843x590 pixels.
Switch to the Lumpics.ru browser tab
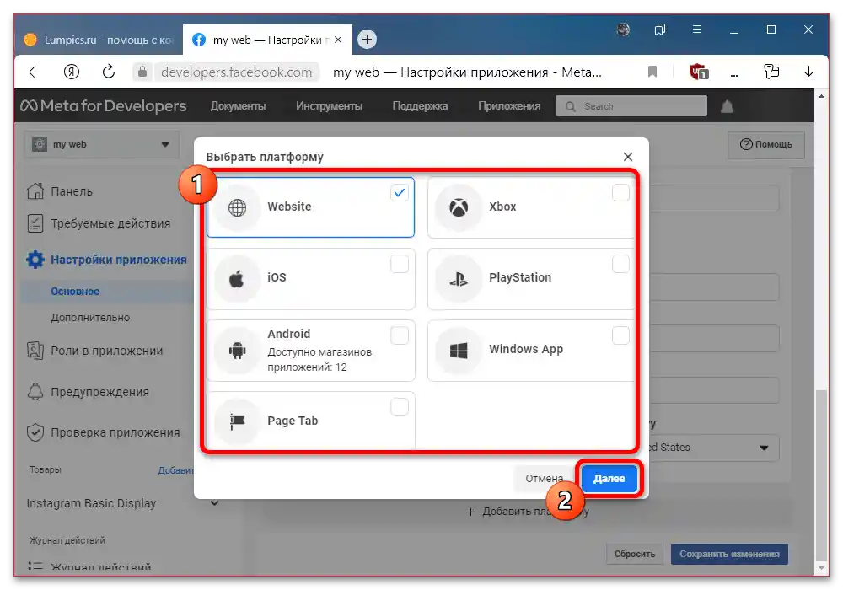coord(99,40)
